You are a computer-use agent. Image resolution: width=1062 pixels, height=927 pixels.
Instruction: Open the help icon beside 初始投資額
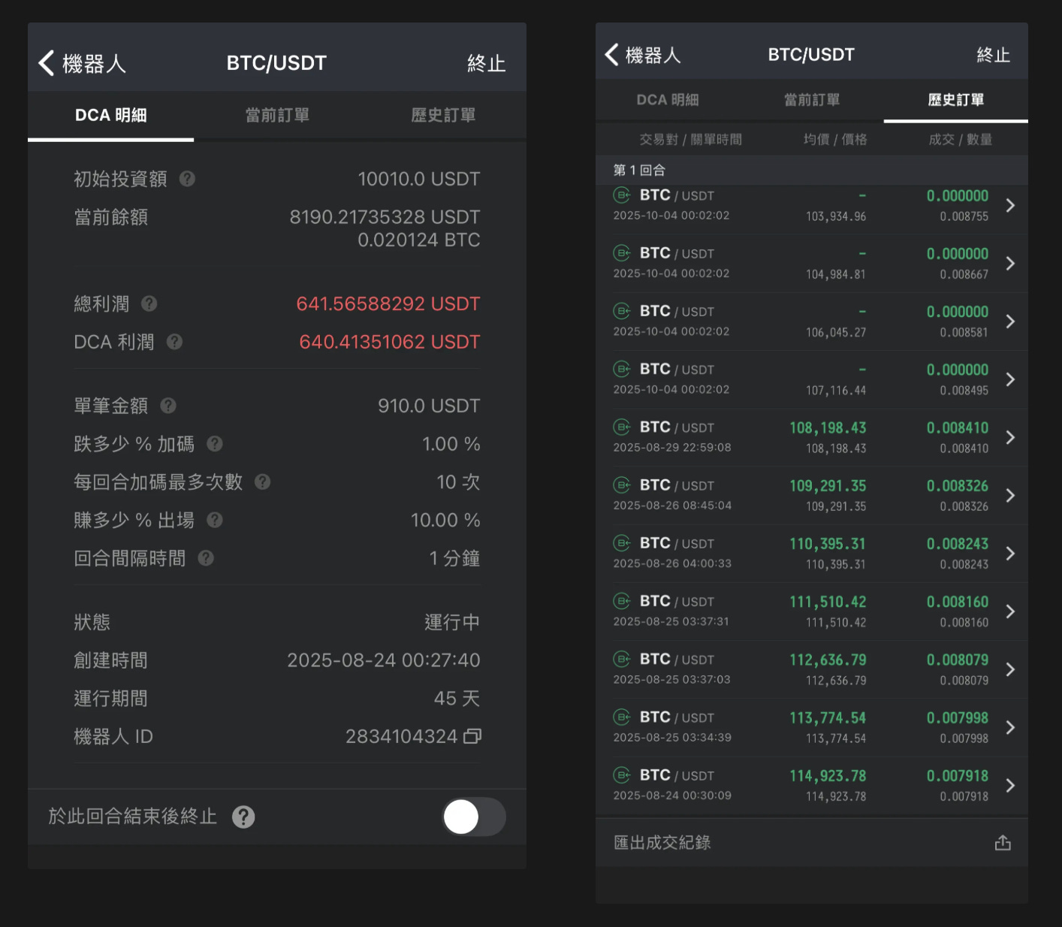188,179
